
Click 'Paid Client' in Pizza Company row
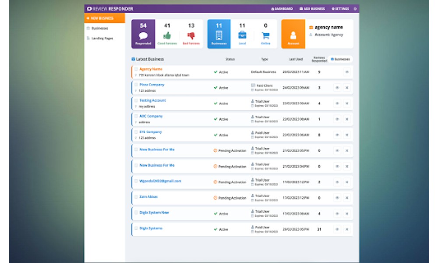(x=264, y=85)
